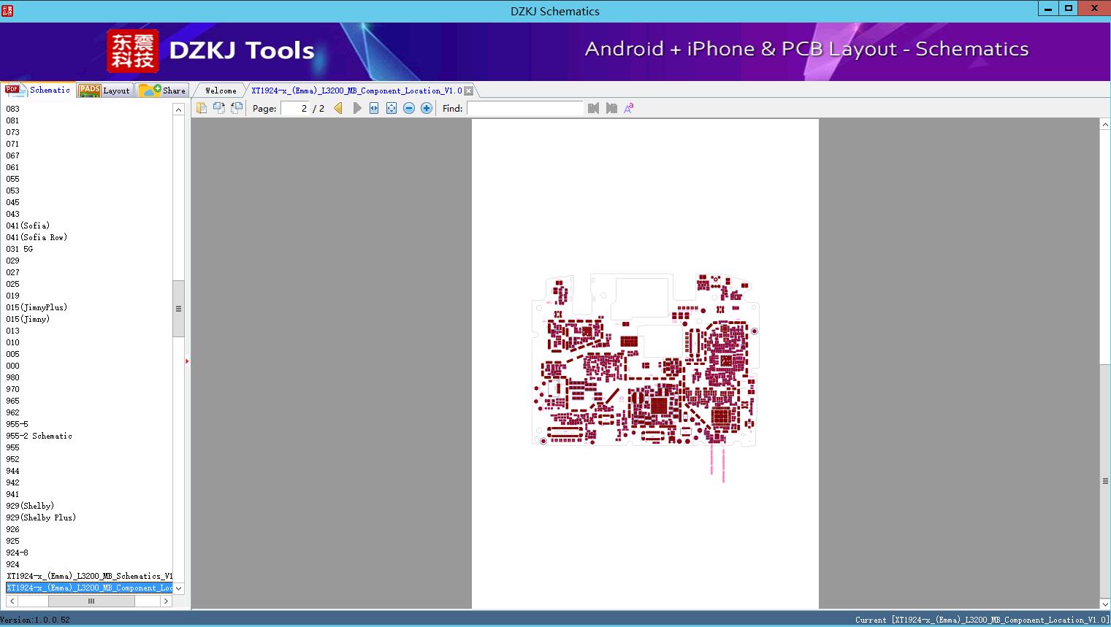
Task: Click the find next icon
Action: pyautogui.click(x=611, y=108)
